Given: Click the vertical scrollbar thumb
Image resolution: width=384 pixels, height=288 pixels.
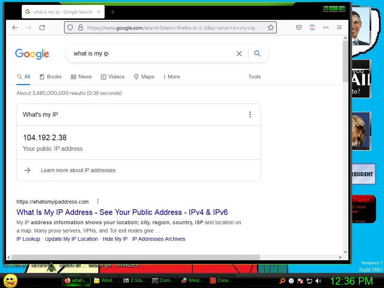Looking at the screenshot, I should click(345, 61).
